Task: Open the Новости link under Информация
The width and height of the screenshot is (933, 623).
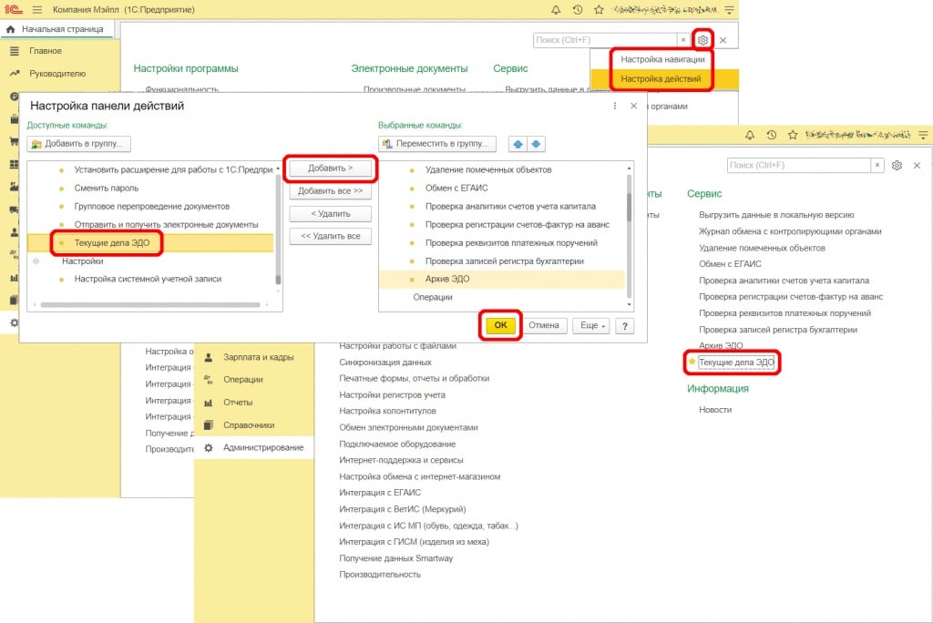Action: coord(715,410)
